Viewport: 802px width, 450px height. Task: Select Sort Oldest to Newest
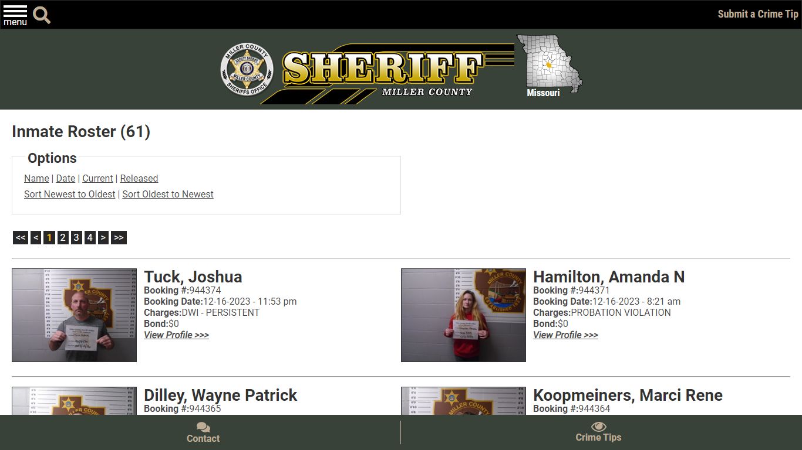(x=168, y=194)
